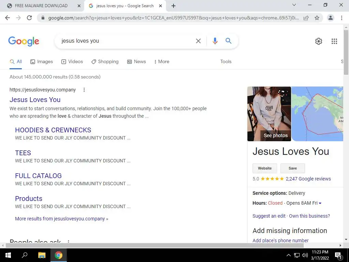The height and width of the screenshot is (262, 349).
Task: Click the partially visible People also ask heading
Action: [35, 241]
